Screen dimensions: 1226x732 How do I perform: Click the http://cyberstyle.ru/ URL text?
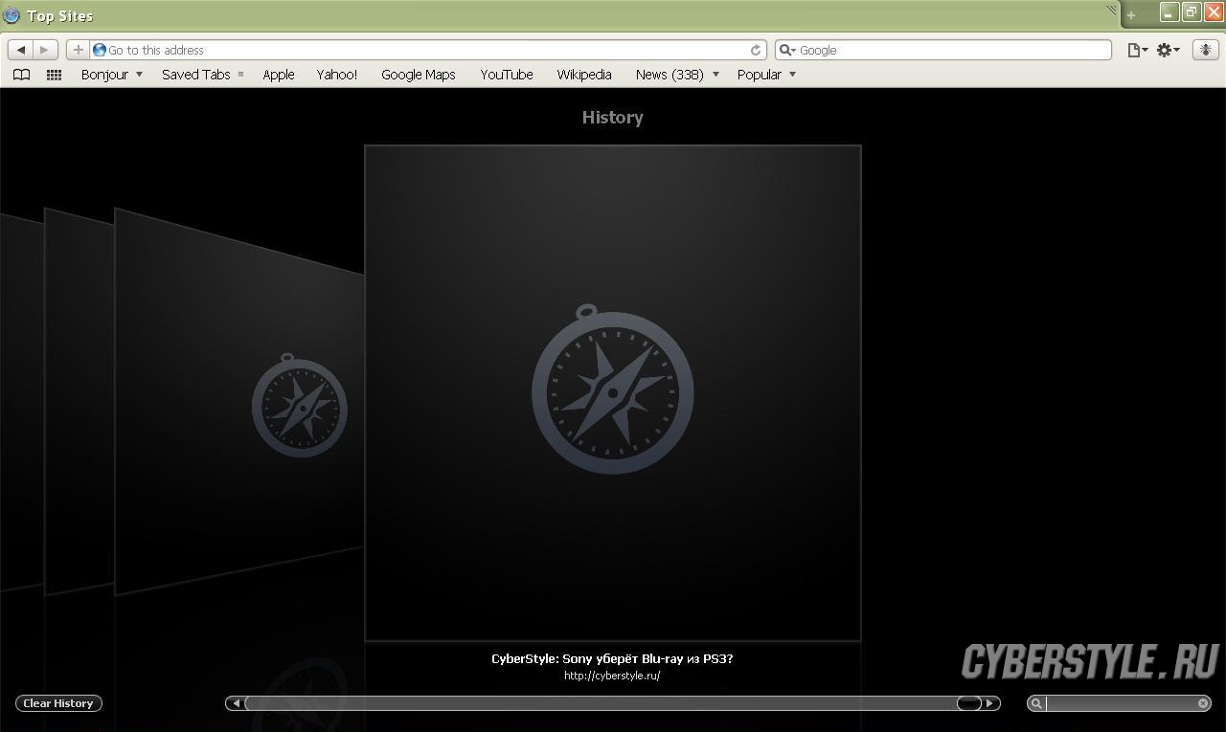[x=612, y=676]
